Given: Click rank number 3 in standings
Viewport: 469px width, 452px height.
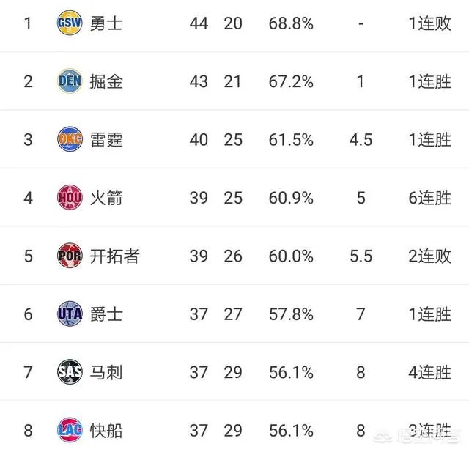Looking at the screenshot, I should (x=29, y=139).
